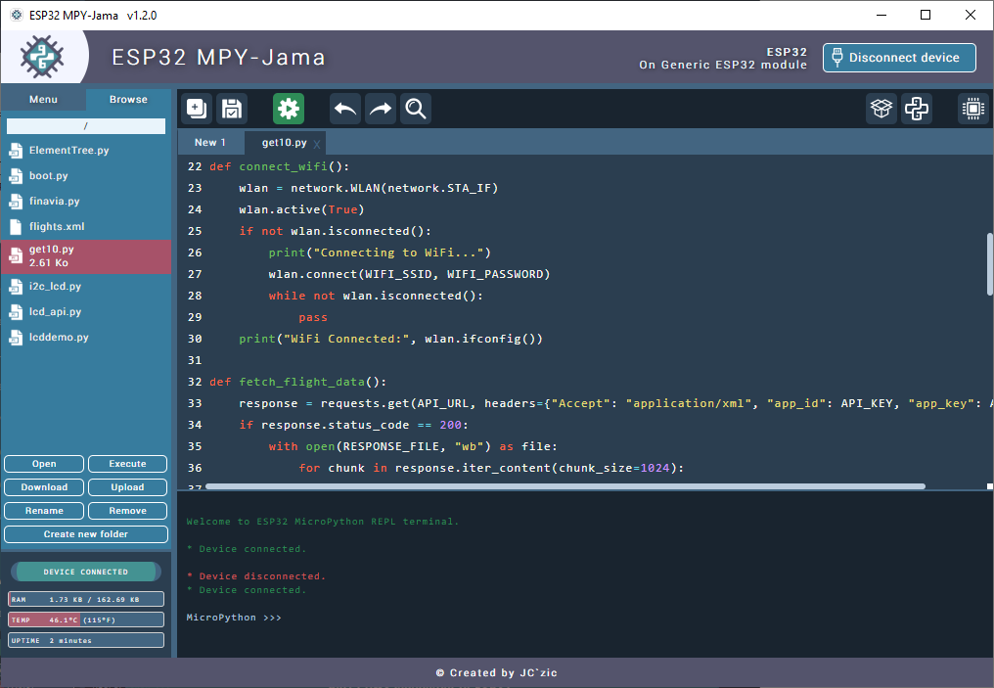Select ElementTree.py in the file list
The height and width of the screenshot is (688, 994).
click(x=85, y=151)
